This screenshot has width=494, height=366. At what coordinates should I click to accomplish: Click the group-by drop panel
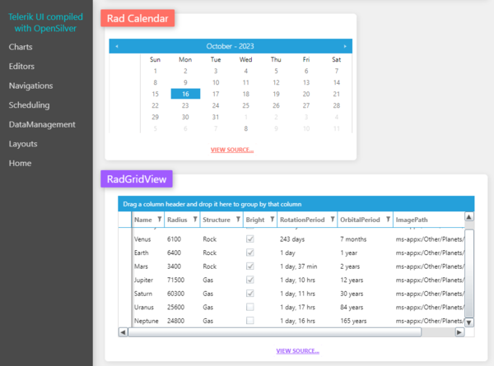tap(296, 204)
